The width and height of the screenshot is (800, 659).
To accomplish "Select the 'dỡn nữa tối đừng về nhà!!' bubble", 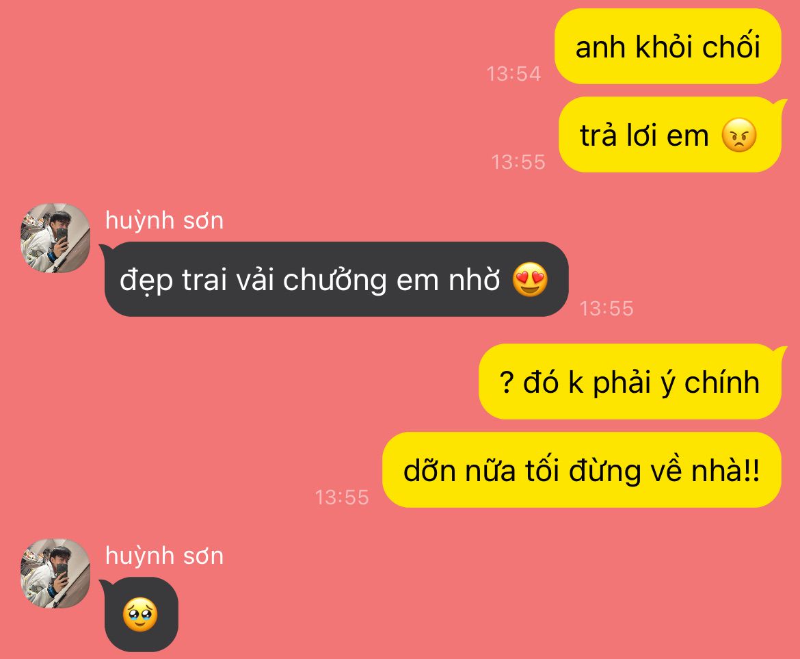I will tap(582, 470).
